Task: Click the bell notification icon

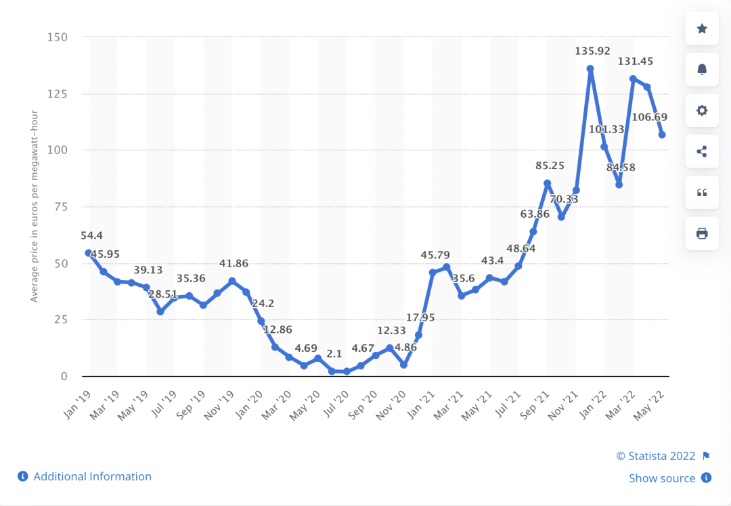Action: [x=702, y=70]
